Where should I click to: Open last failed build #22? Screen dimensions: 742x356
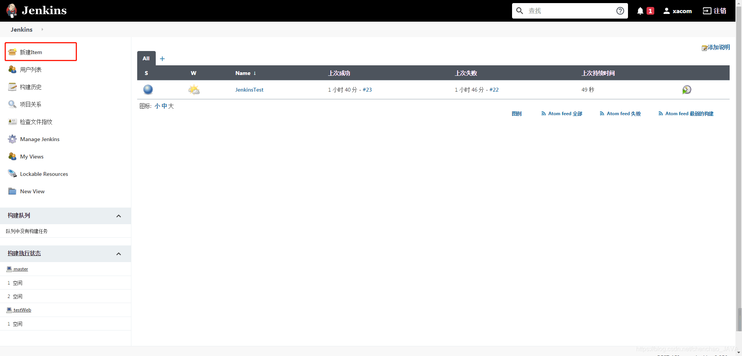[x=494, y=90]
